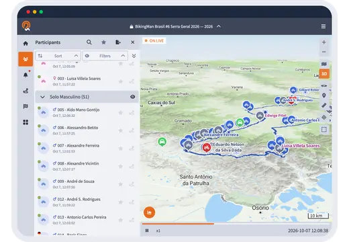Click the Eduardo Nelson red bike marker

[x=207, y=148]
